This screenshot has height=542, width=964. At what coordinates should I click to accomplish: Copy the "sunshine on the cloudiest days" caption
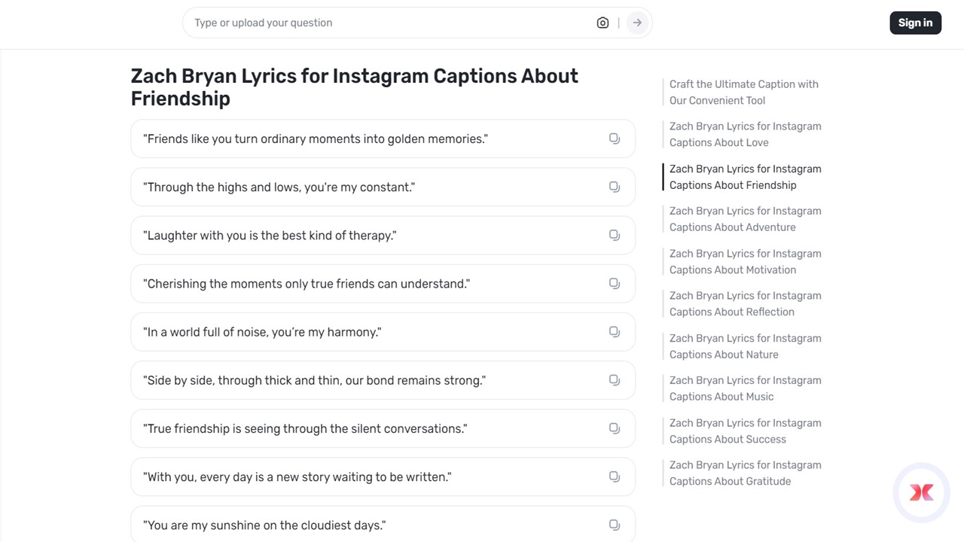(615, 525)
